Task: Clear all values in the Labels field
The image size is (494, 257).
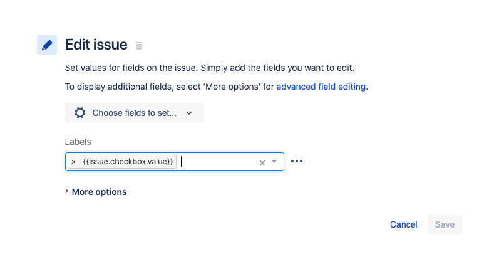Action: pyautogui.click(x=262, y=162)
